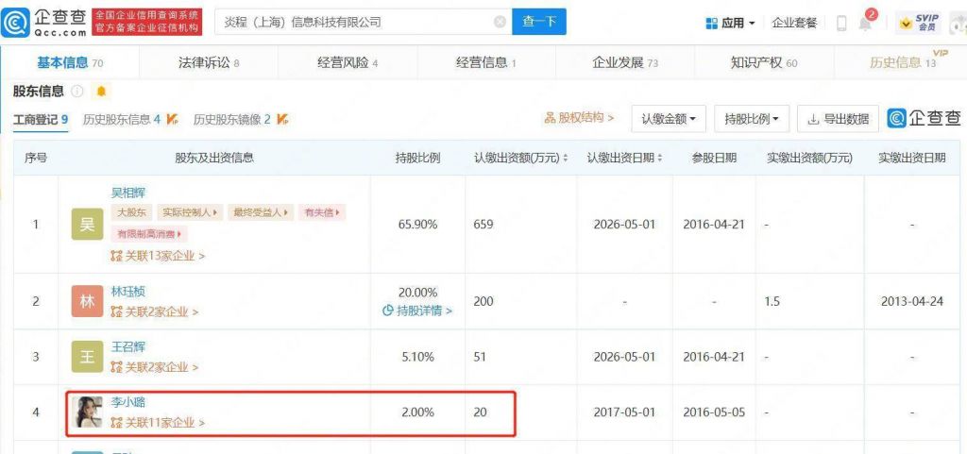The image size is (967, 454).
Task: Click the Qcc.com logo in the header
Action: point(45,21)
